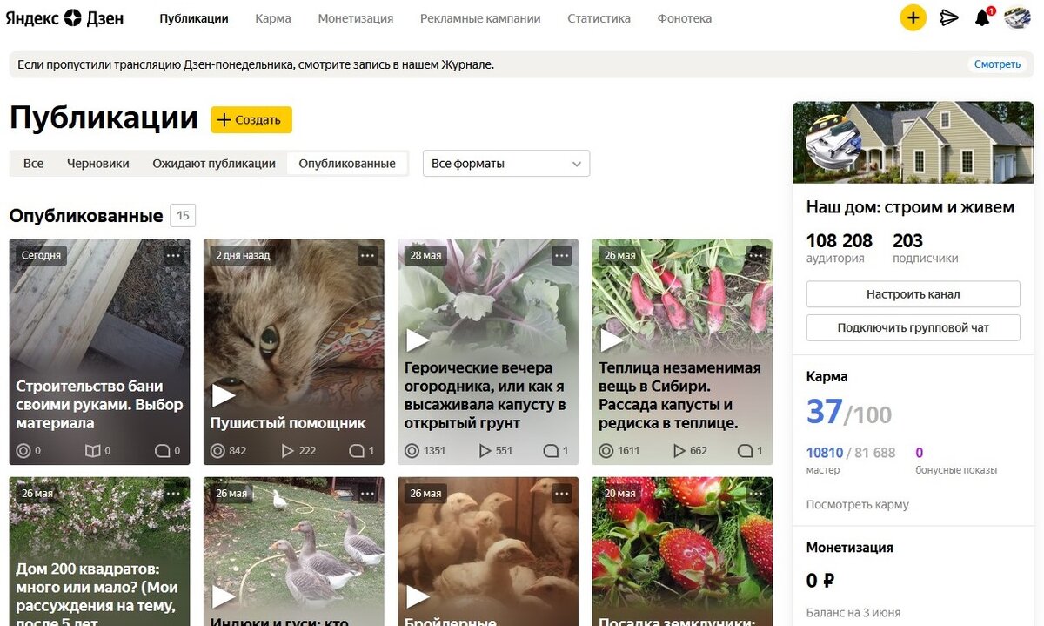Open the messages paper plane icon
This screenshot has width=1044, height=626.
(949, 17)
